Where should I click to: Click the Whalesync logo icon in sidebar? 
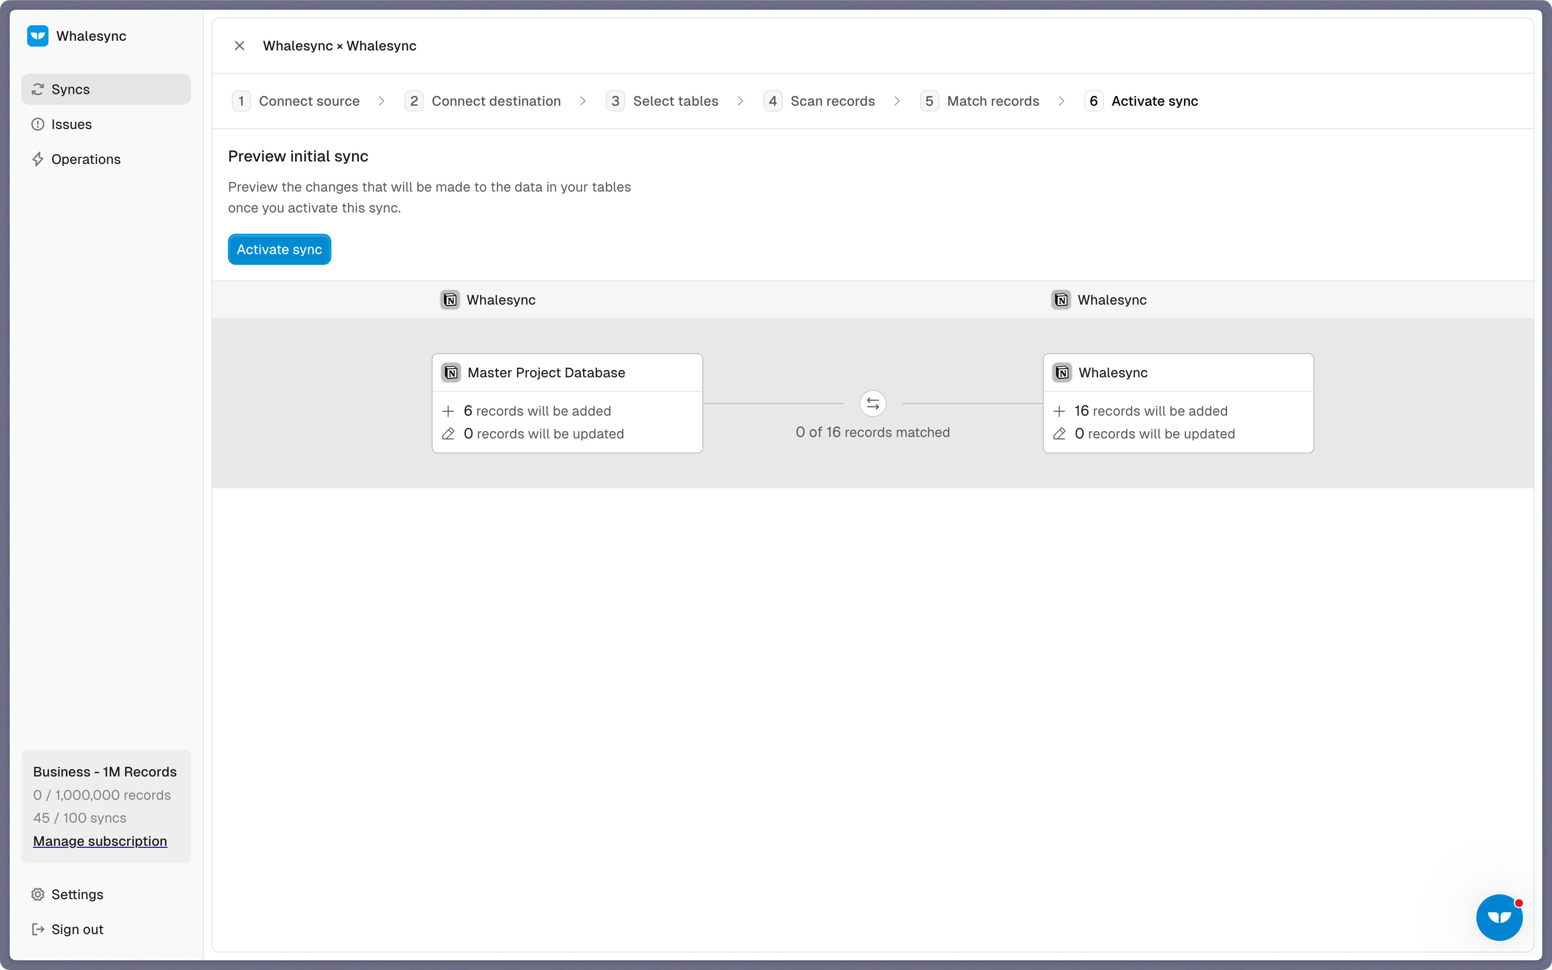pos(38,36)
